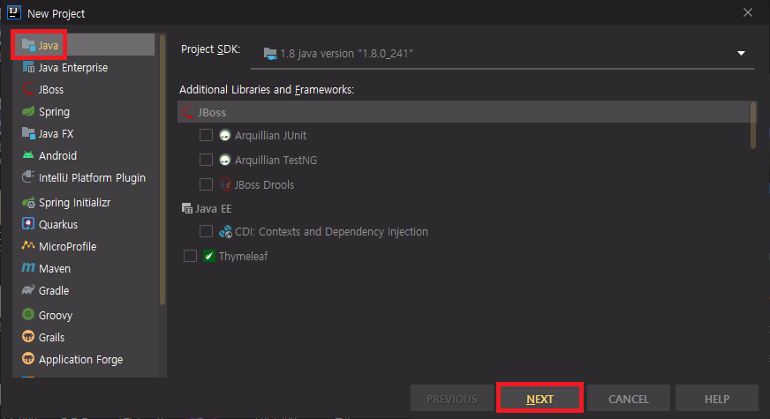
Task: Pick Android label in project list
Action: coord(58,155)
